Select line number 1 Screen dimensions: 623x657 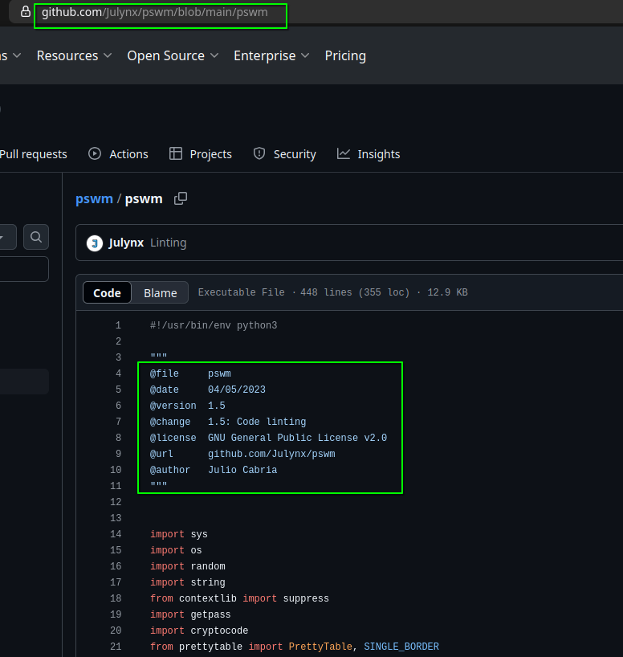click(x=118, y=325)
